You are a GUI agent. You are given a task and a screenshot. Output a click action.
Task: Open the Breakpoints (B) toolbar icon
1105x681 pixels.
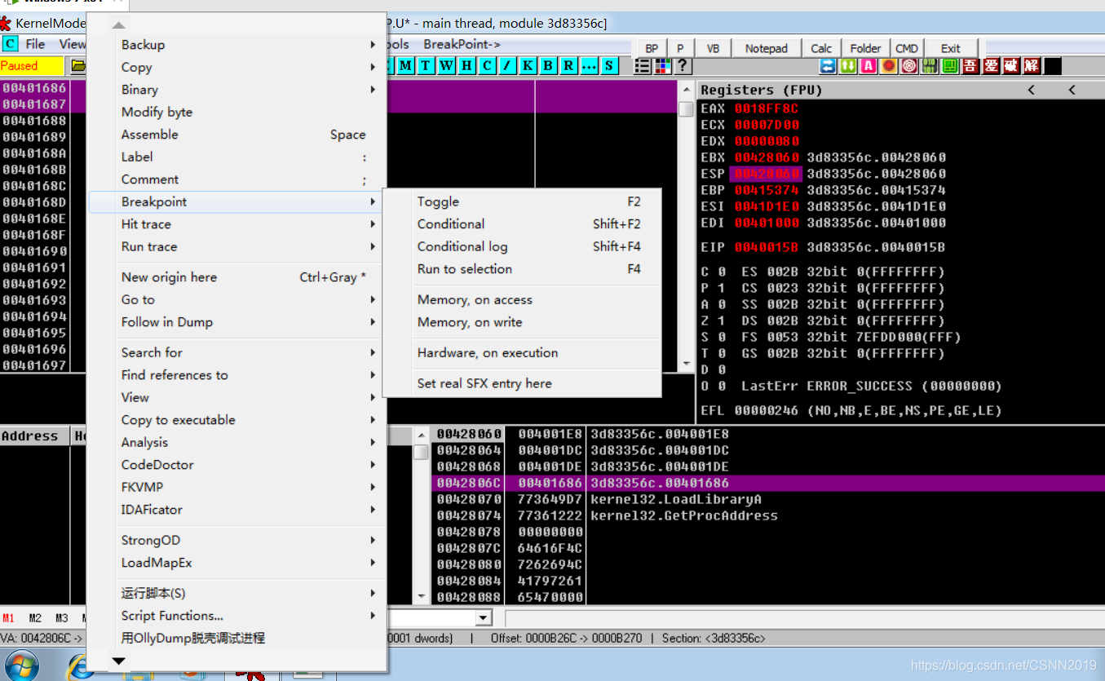548,66
